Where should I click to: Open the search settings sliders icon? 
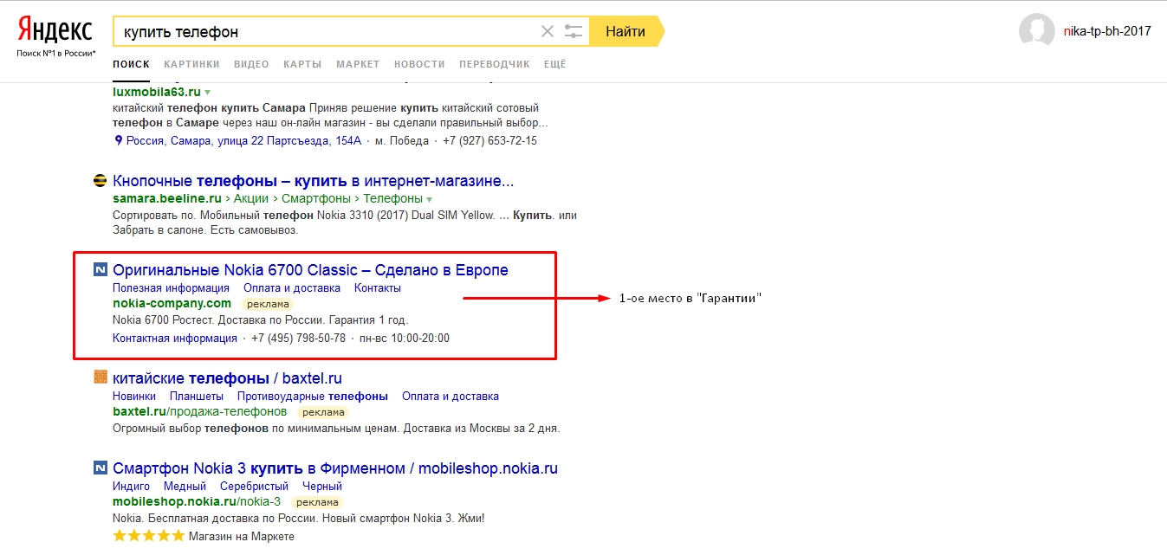tap(574, 32)
